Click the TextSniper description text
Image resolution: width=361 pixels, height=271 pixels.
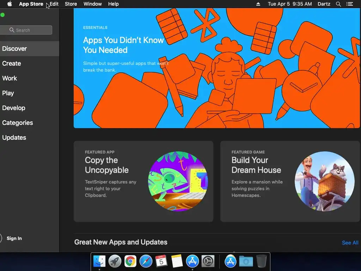(110, 188)
